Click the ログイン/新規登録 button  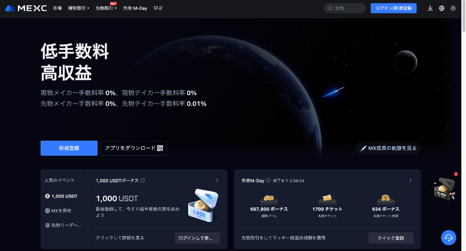point(394,8)
